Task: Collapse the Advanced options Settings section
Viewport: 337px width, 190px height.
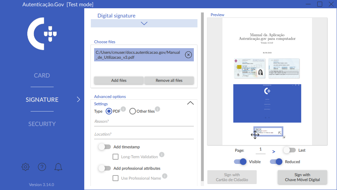Action: (190, 103)
